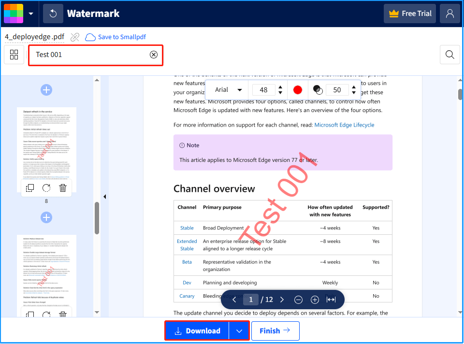This screenshot has height=344, width=464.
Task: Go to the previous page arrow
Action: click(x=234, y=300)
